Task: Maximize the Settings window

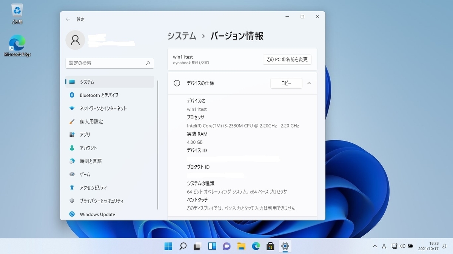Action: pyautogui.click(x=302, y=17)
